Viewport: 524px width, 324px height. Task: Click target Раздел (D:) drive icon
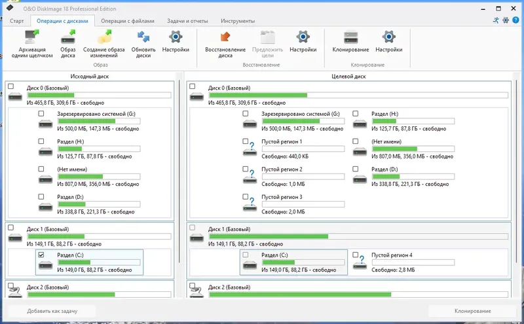(x=360, y=180)
